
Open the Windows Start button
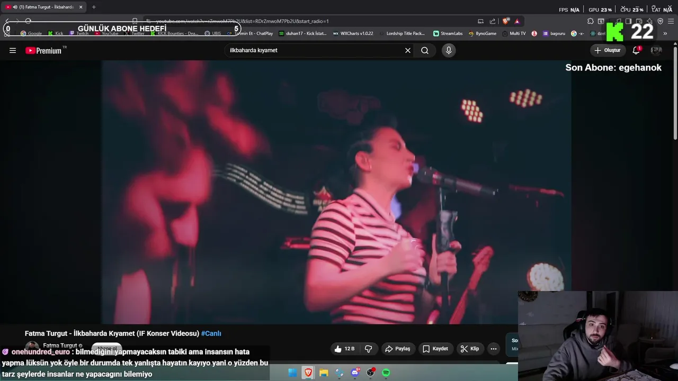[292, 373]
